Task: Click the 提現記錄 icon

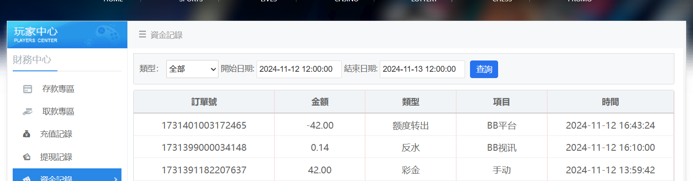Action: pos(27,157)
